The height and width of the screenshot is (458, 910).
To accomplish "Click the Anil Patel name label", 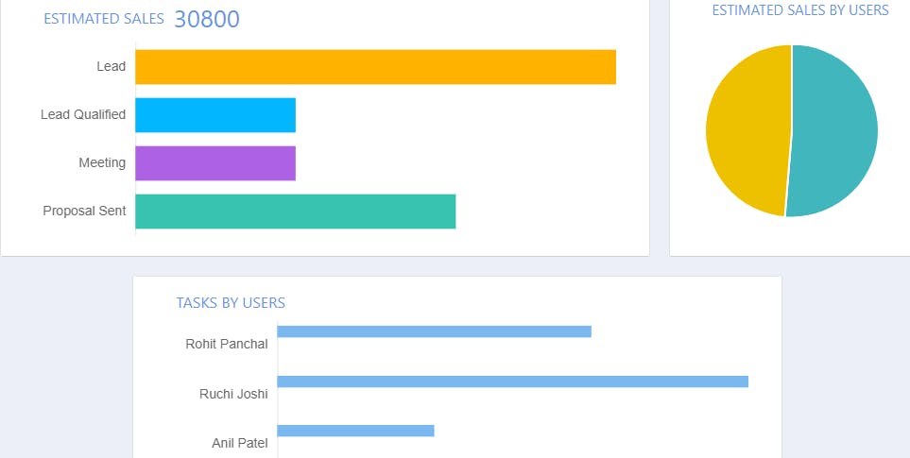I will pyautogui.click(x=239, y=442).
